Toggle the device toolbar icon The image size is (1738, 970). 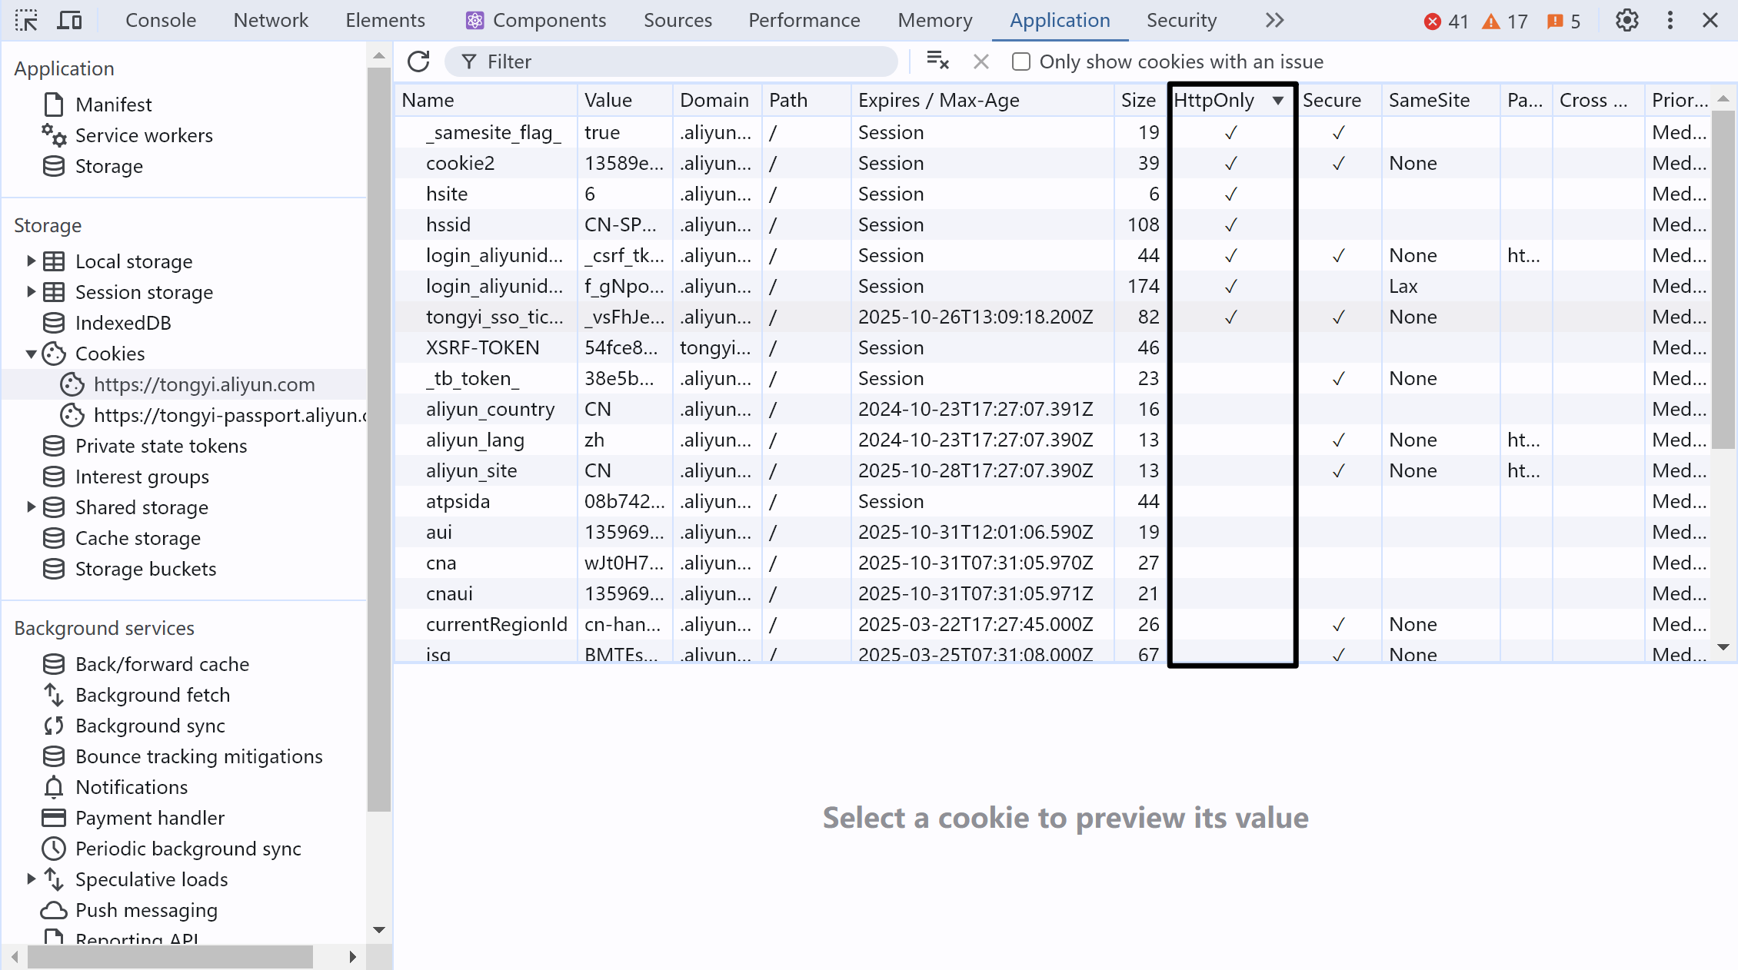coord(69,21)
